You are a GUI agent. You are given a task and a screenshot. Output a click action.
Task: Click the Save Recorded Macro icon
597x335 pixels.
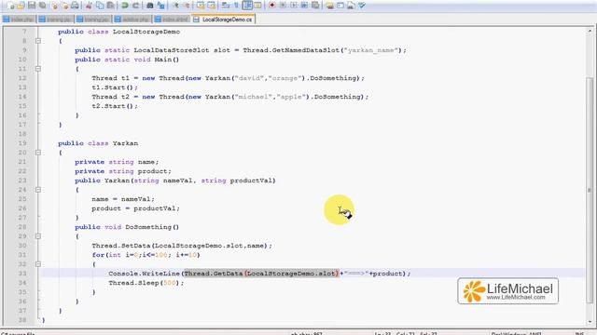315,6
